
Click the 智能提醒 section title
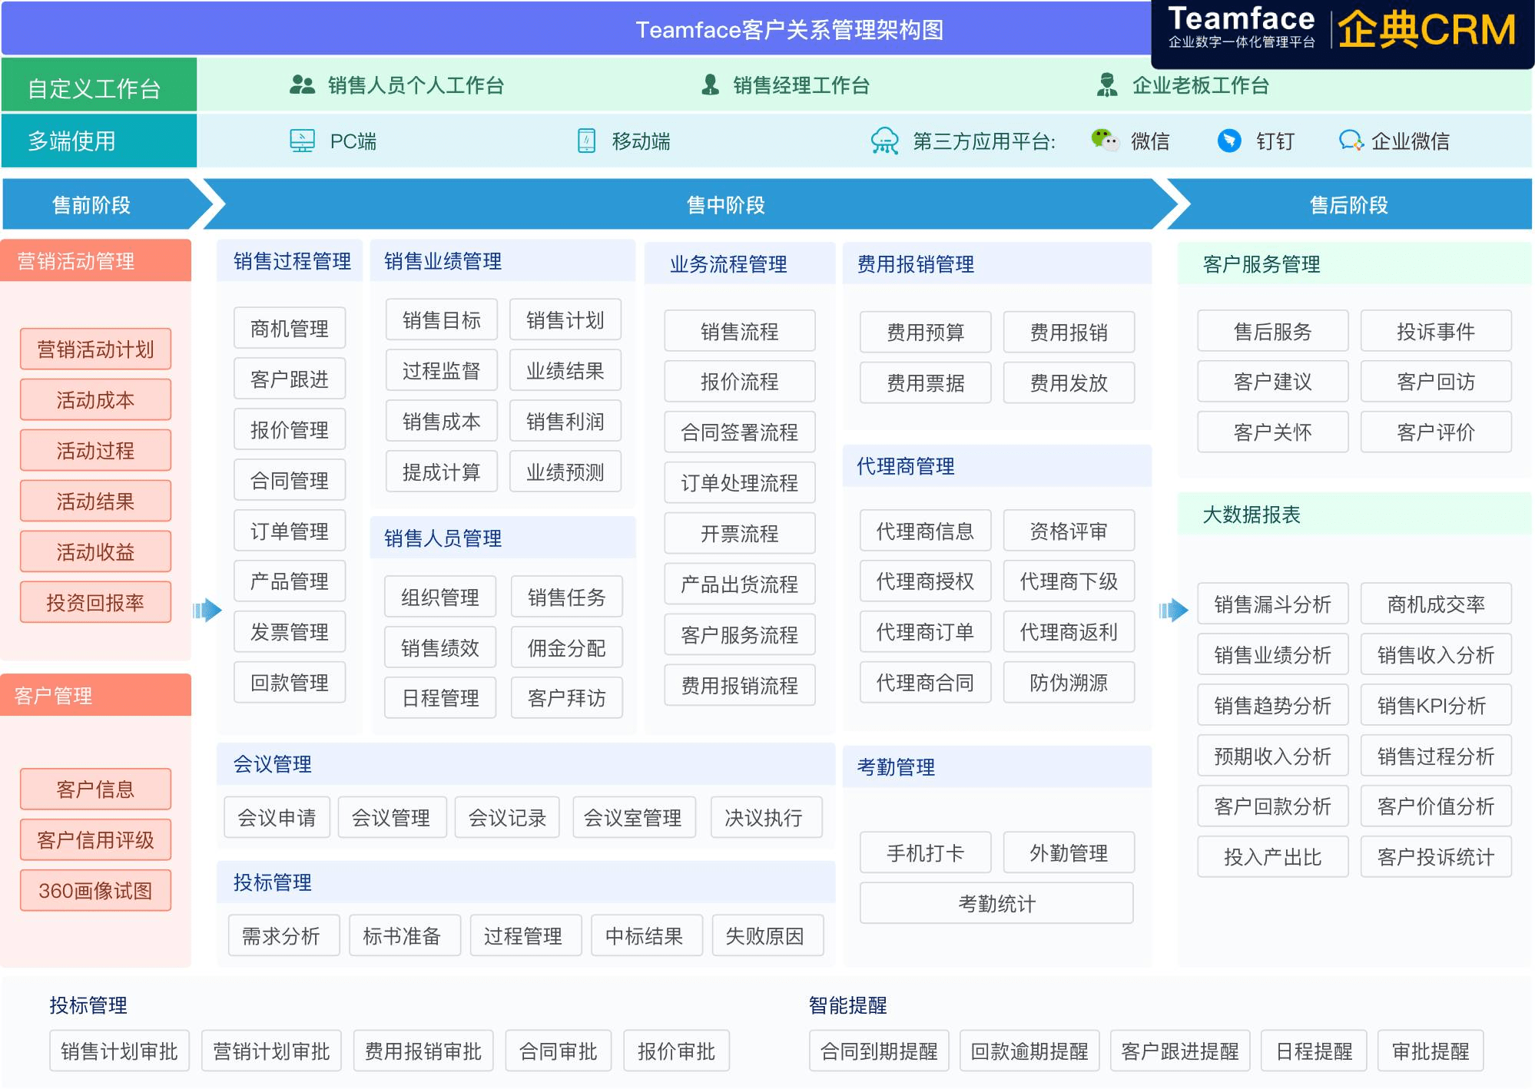[847, 1005]
